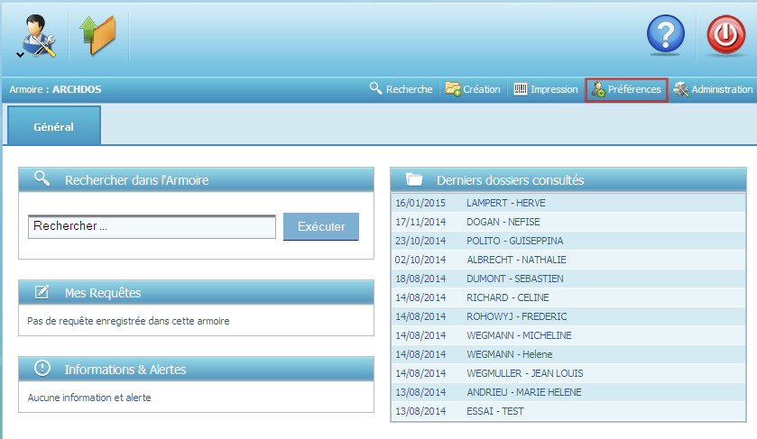Image resolution: width=757 pixels, height=439 pixels.
Task: Open Recherche in the toolbar
Action: click(401, 89)
